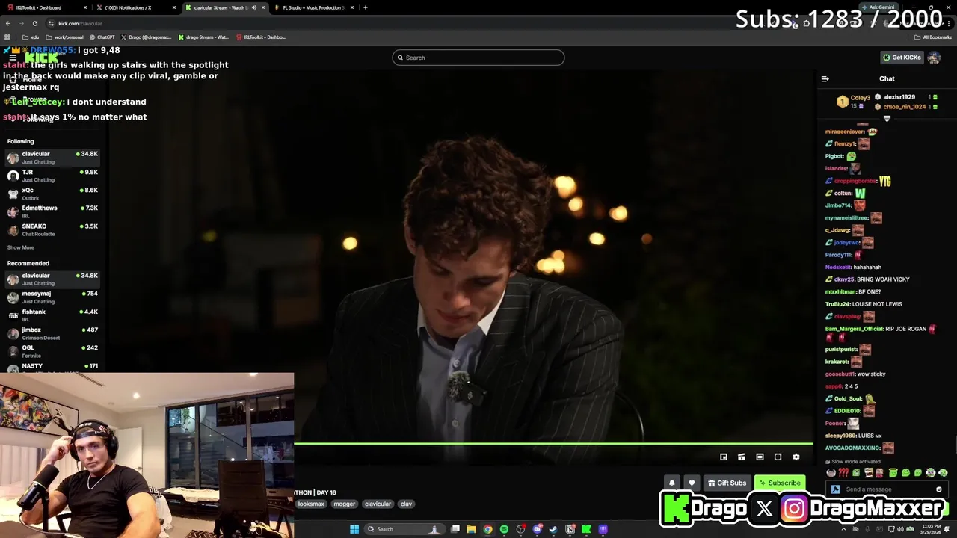Screen dimensions: 957x538
Task: Click the heart follow button
Action: tap(692, 483)
